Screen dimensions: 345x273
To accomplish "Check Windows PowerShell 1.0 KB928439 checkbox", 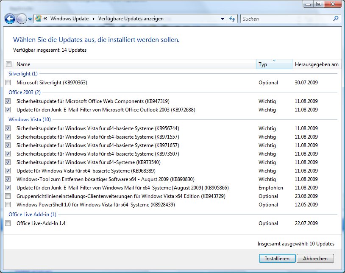I will tap(8, 205).
